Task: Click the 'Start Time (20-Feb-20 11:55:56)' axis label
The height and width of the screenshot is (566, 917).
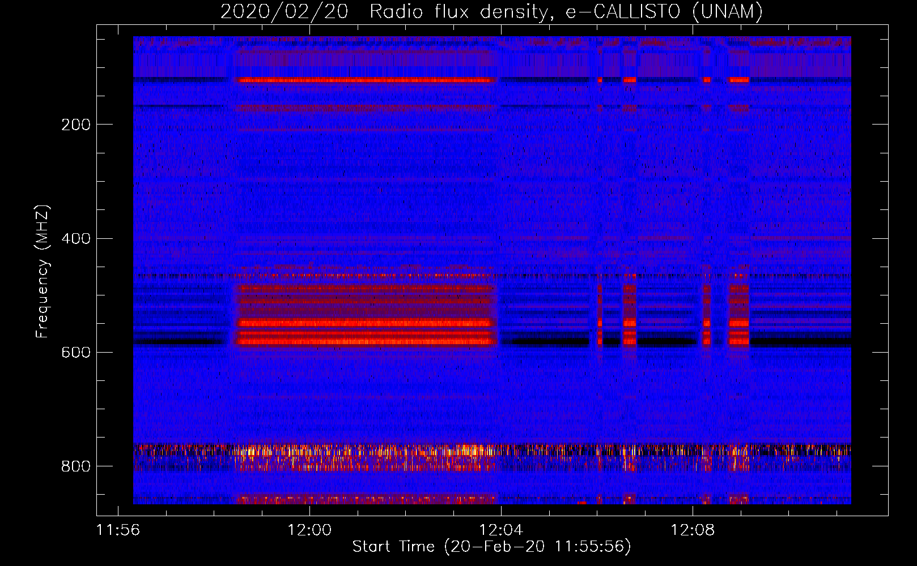Action: 491,547
